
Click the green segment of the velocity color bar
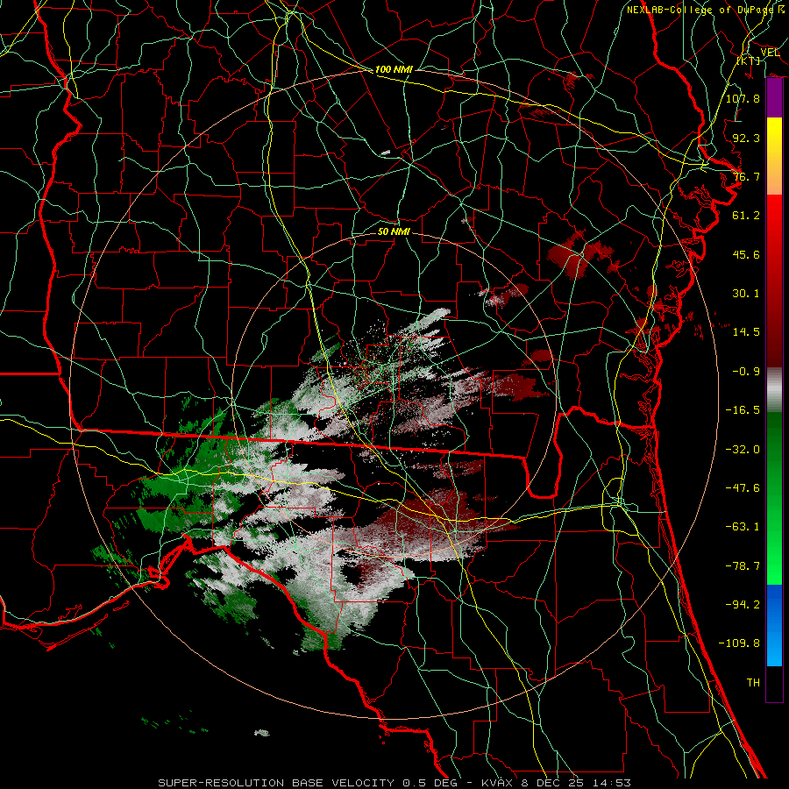point(774,498)
